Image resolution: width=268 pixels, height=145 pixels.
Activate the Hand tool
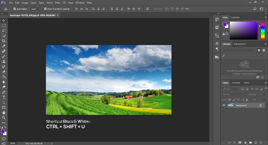[x=4, y=113]
